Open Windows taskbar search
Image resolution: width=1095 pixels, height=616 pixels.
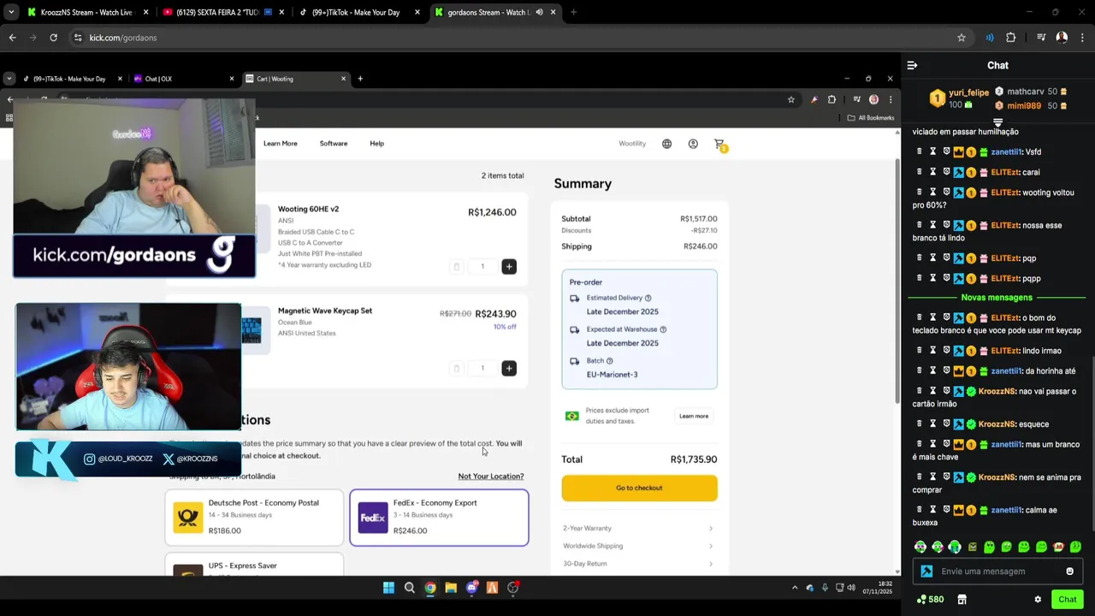click(x=409, y=588)
